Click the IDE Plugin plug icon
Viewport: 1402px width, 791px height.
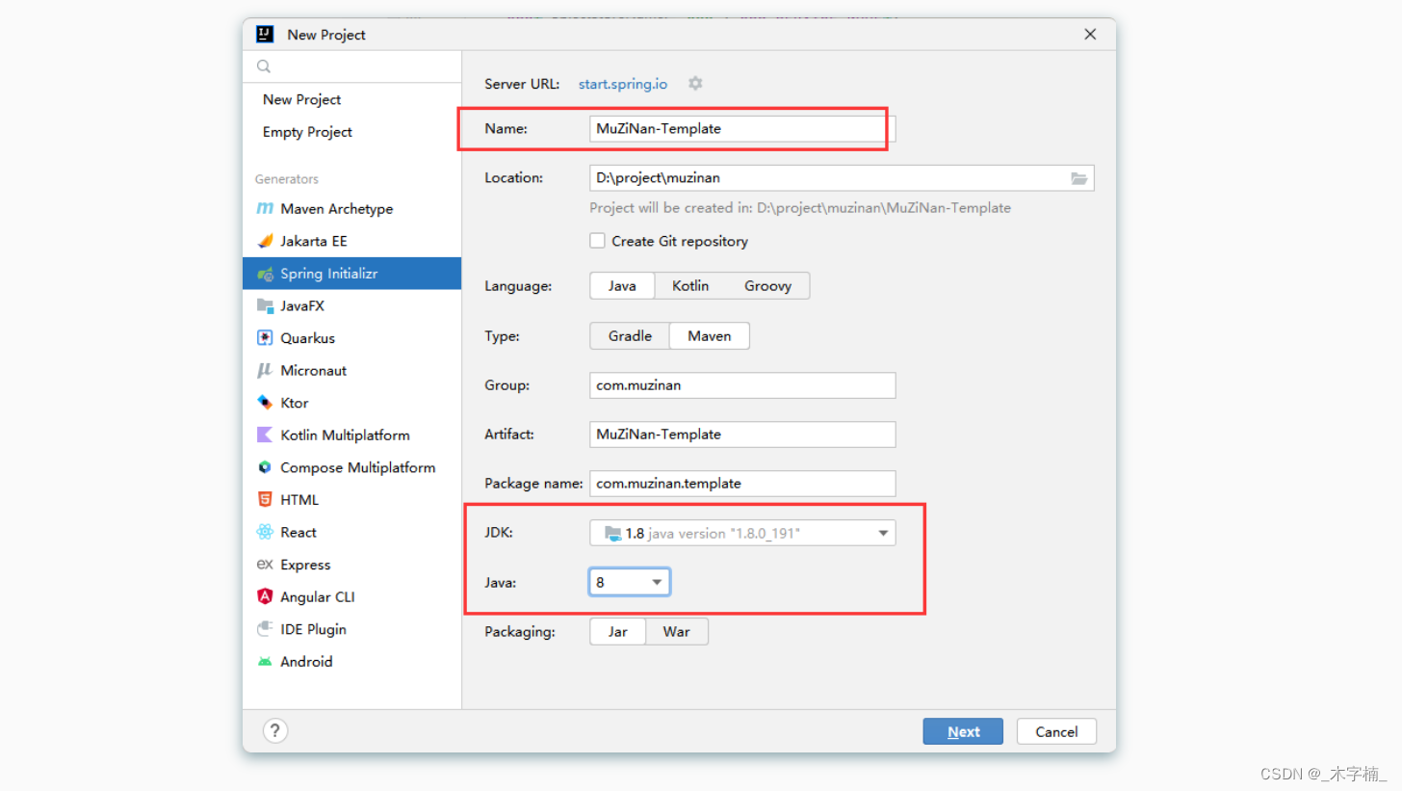tap(265, 629)
